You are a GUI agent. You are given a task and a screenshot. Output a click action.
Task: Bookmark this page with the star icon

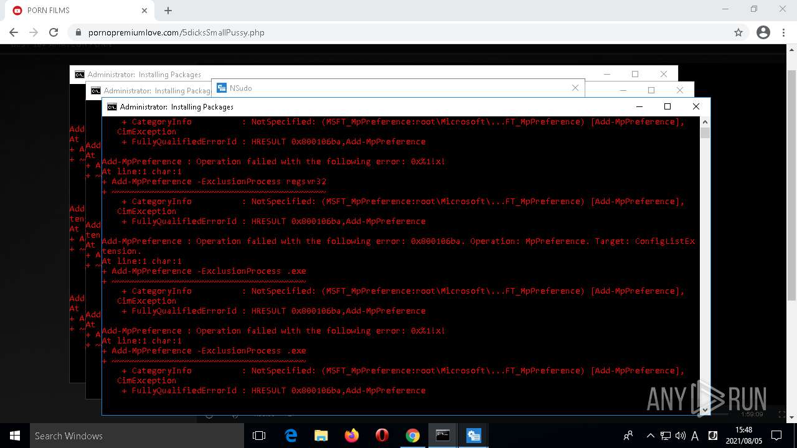[738, 32]
